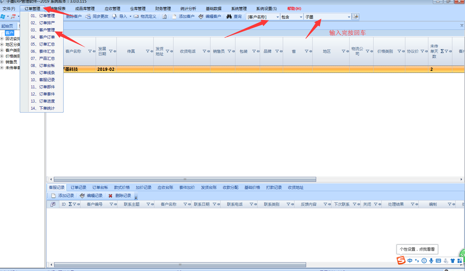Image resolution: width=465 pixels, height=271 pixels.
Task: Toggle the Sogou soft keyboard icon
Action: [438, 261]
